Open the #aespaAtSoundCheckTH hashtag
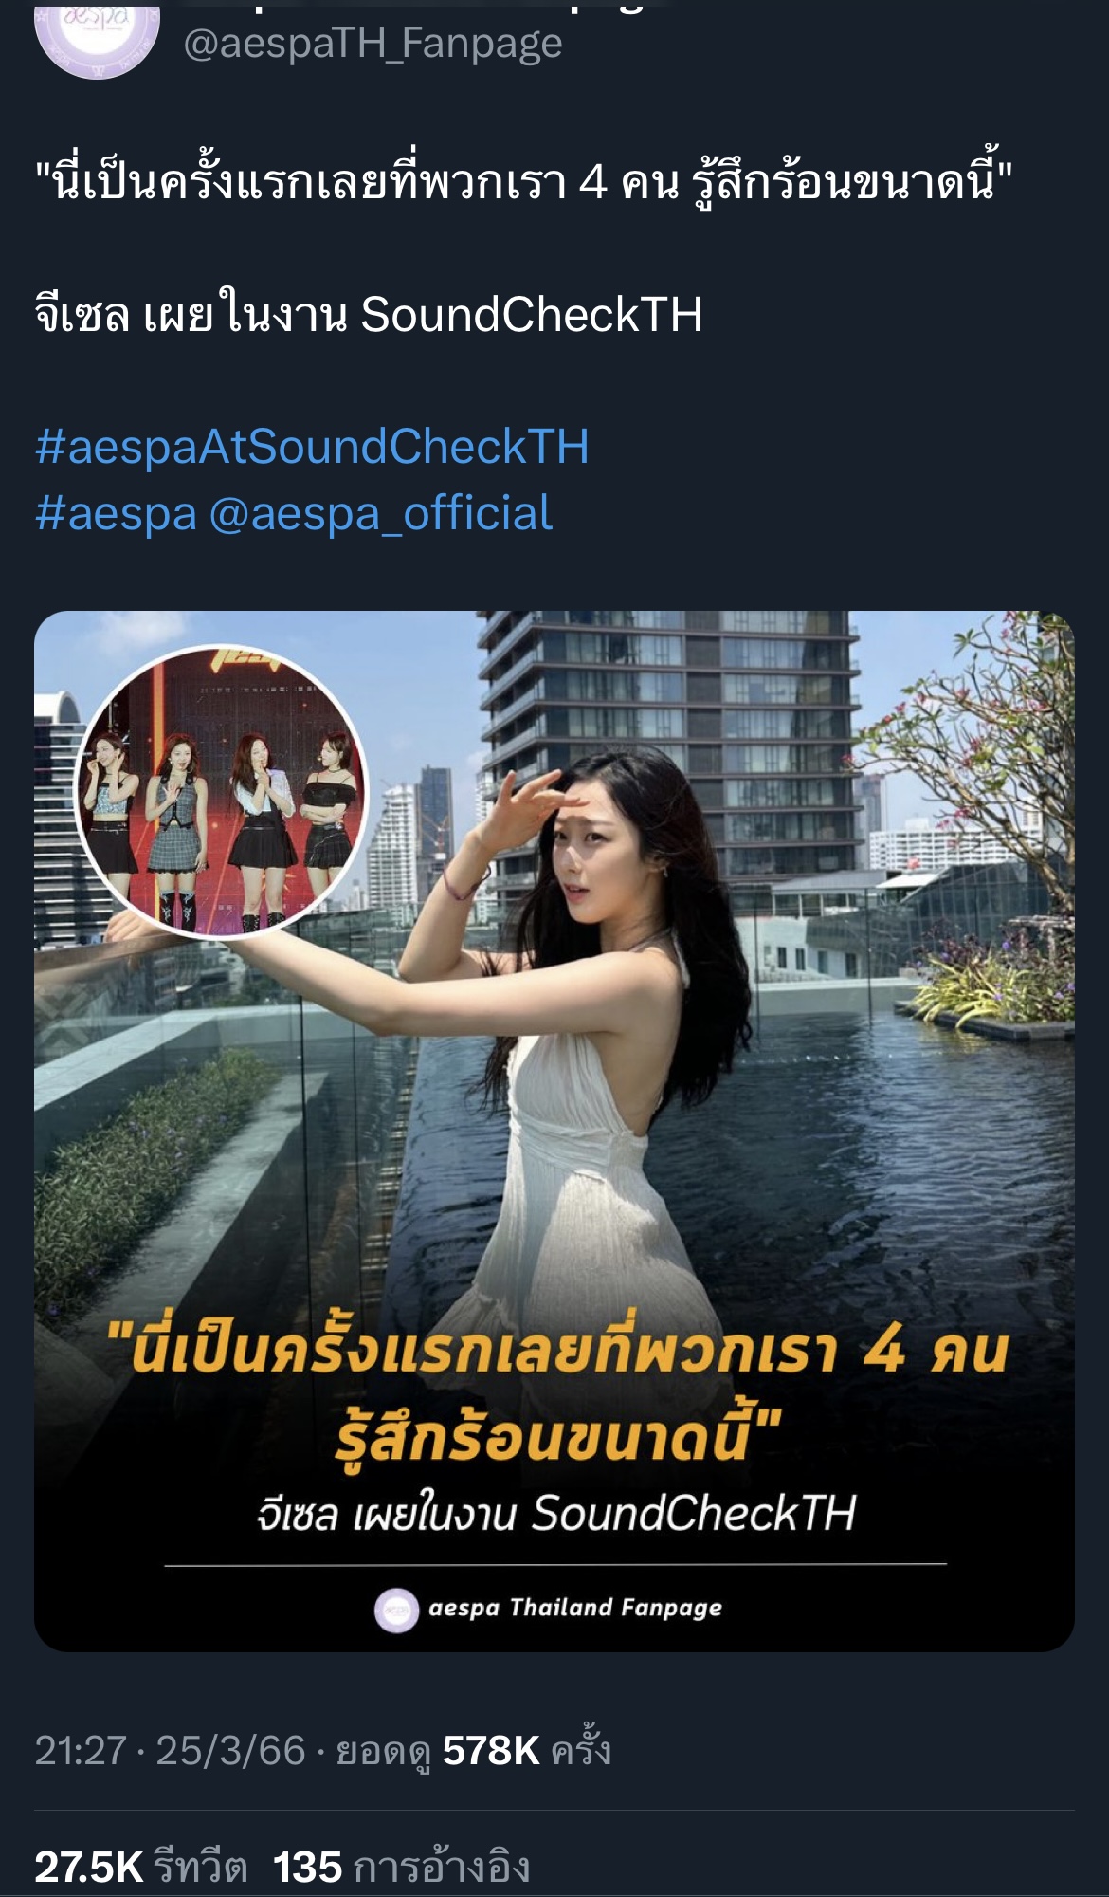The height and width of the screenshot is (1897, 1109). click(312, 447)
